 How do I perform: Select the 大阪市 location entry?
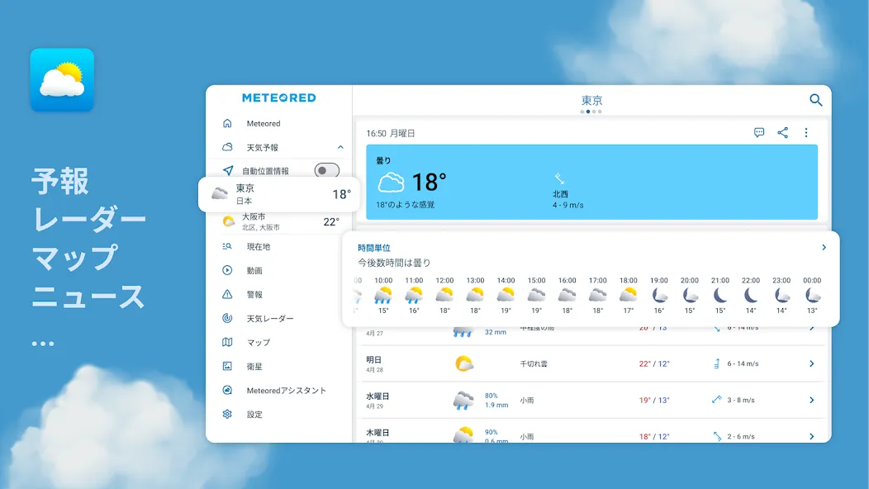278,221
